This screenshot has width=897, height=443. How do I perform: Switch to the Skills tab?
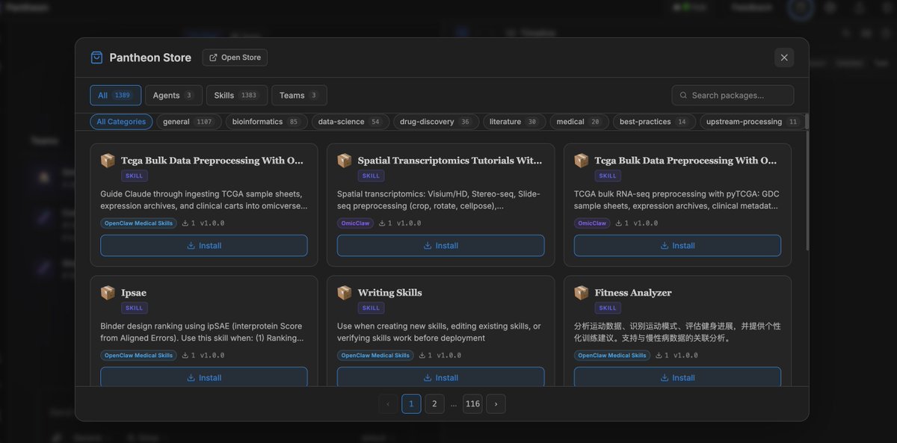click(x=237, y=96)
